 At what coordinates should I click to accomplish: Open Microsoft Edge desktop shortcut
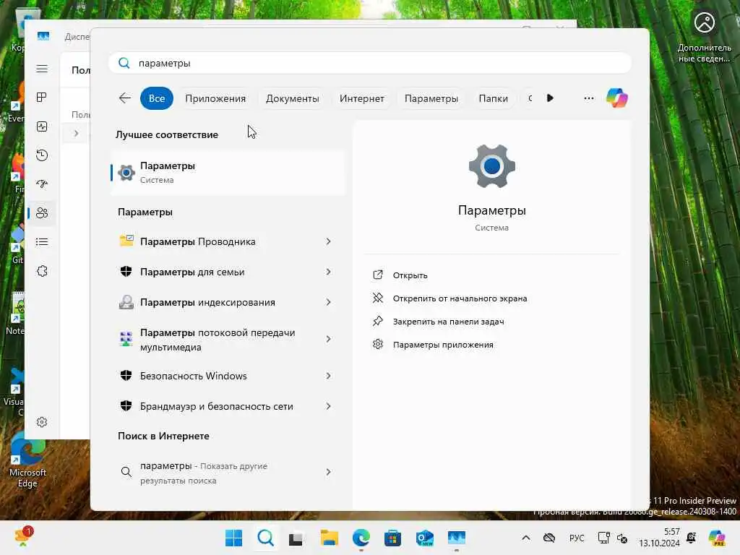pos(27,460)
